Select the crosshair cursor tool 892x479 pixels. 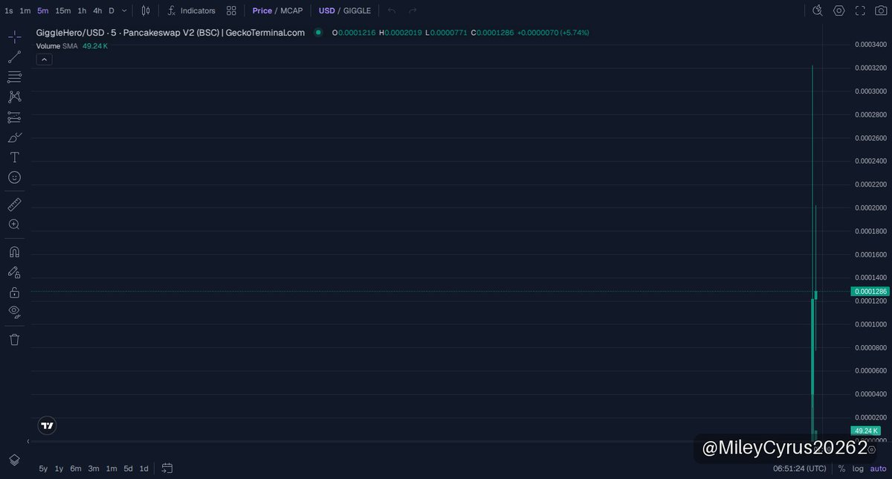(14, 36)
